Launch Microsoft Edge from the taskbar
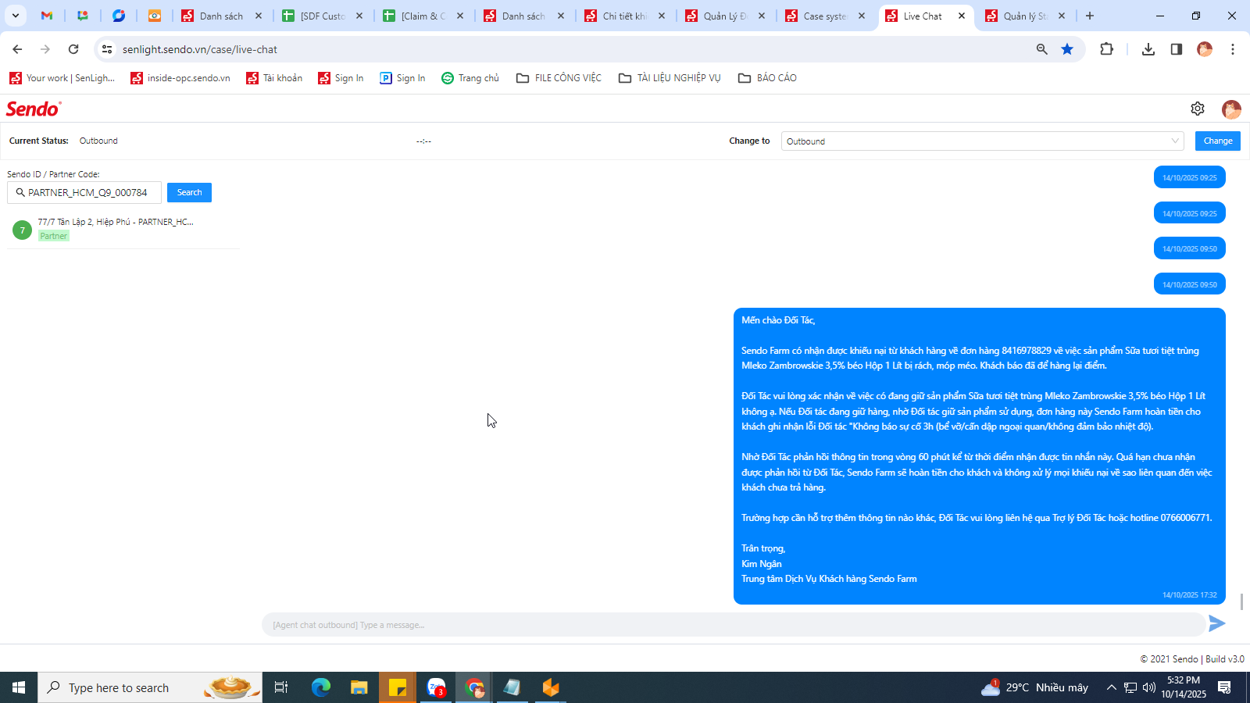1250x703 pixels. (321, 687)
